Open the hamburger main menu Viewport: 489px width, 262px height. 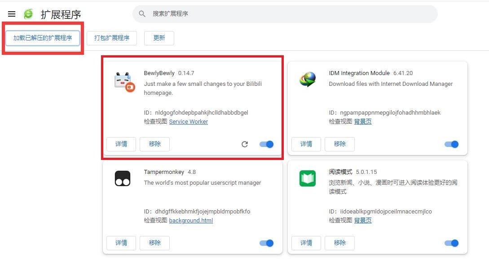point(12,14)
